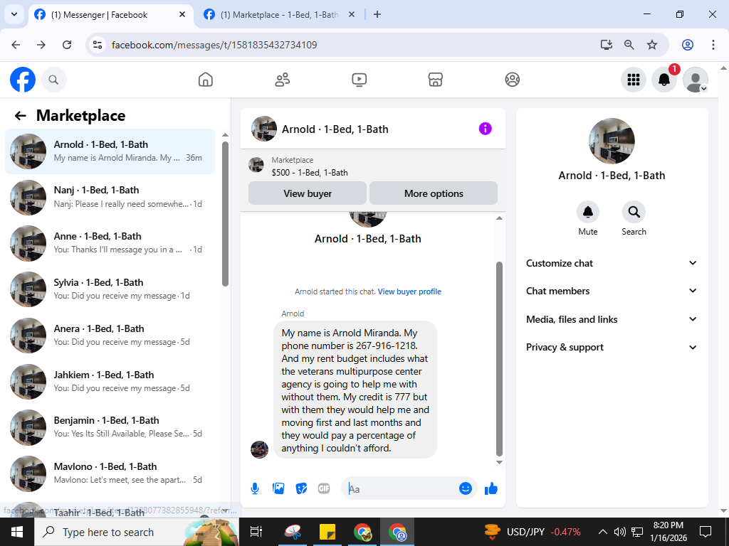The height and width of the screenshot is (546, 729).
Task: Expand the Chat members section
Action: 612,291
